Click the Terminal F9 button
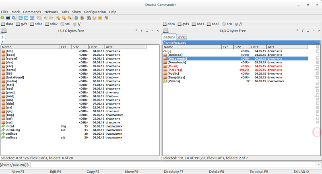The width and height of the screenshot is (322, 174). 259,172
